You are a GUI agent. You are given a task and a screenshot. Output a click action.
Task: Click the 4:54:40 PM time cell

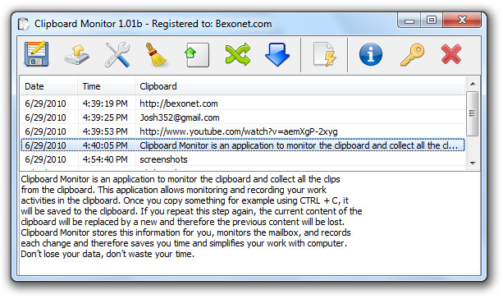point(105,159)
